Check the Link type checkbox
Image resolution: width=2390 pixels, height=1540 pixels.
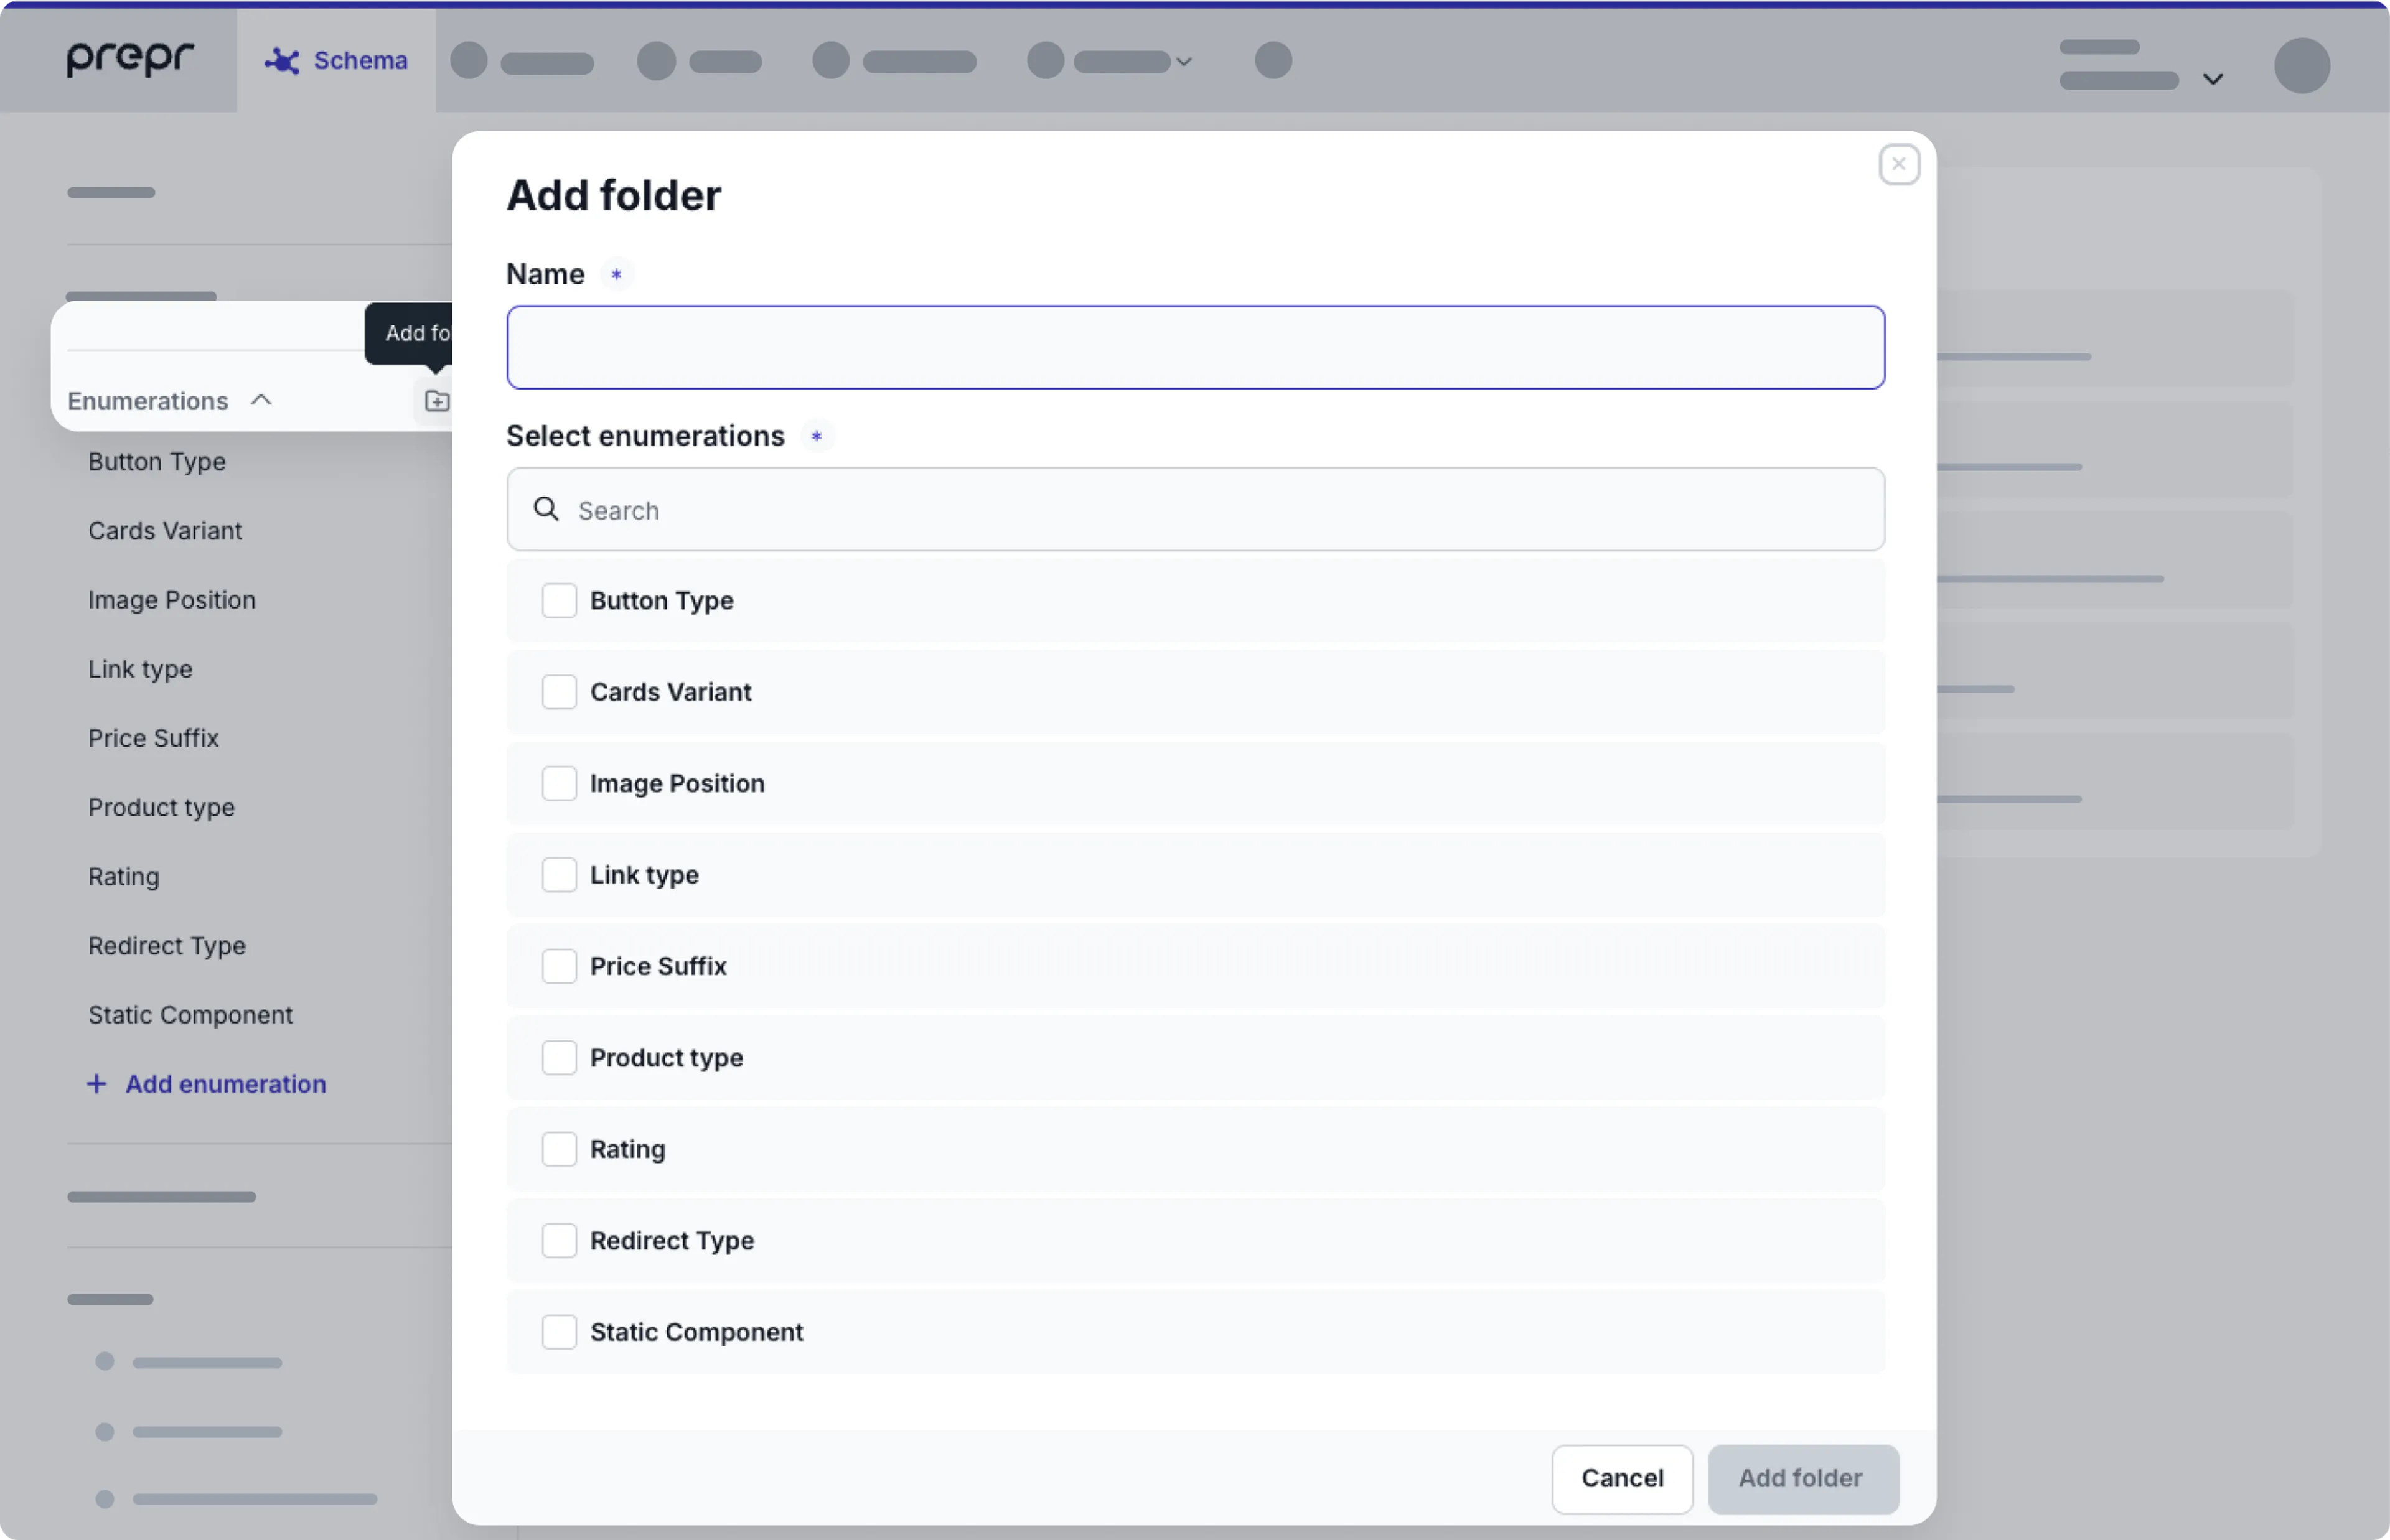(559, 875)
